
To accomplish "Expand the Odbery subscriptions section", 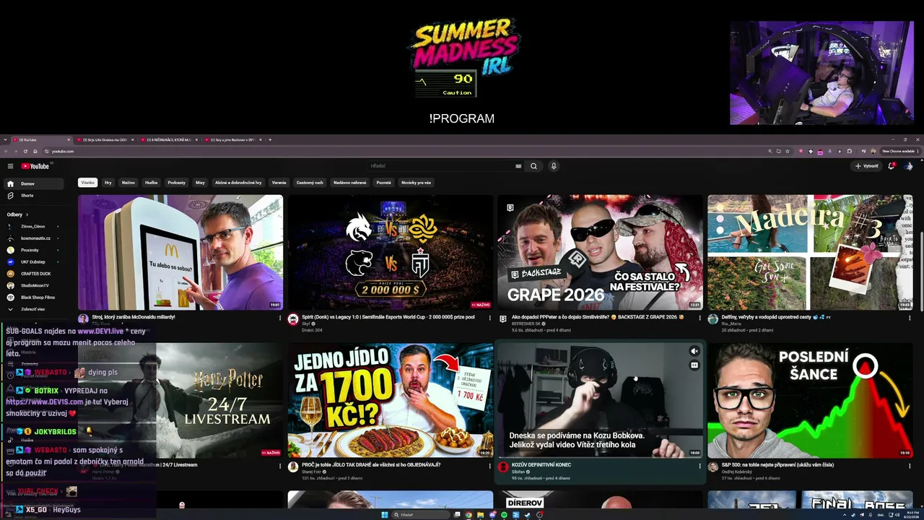I will (18, 214).
